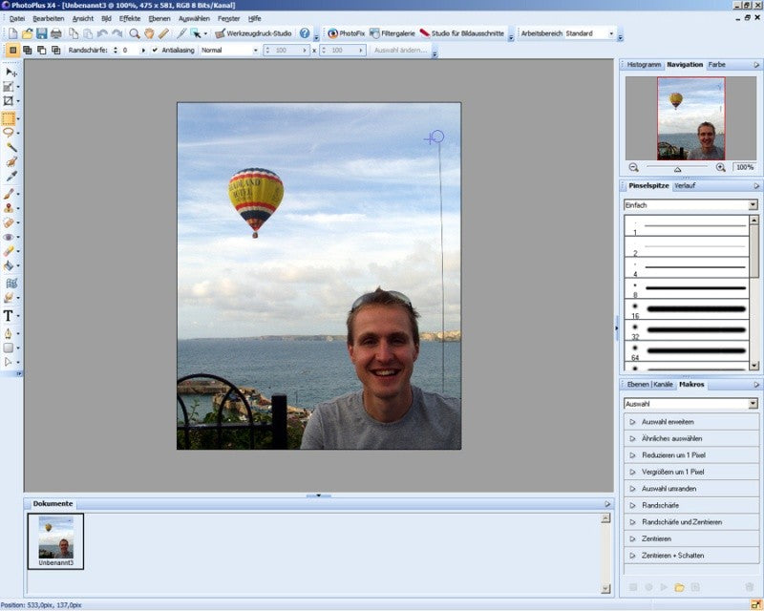The image size is (764, 611).
Task: Click the Save disk icon
Action: point(41,33)
